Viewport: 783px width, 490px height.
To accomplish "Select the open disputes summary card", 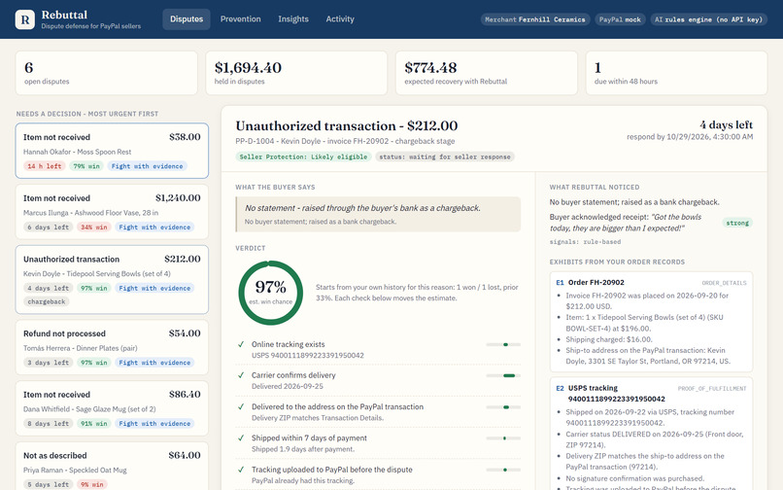I will pos(106,73).
